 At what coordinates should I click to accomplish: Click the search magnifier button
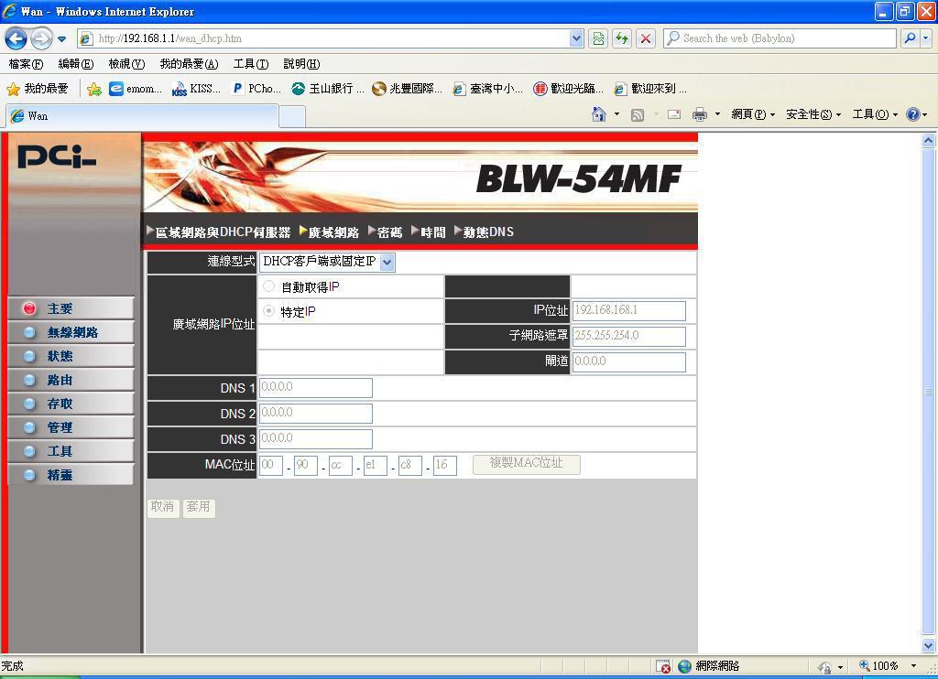click(x=910, y=38)
